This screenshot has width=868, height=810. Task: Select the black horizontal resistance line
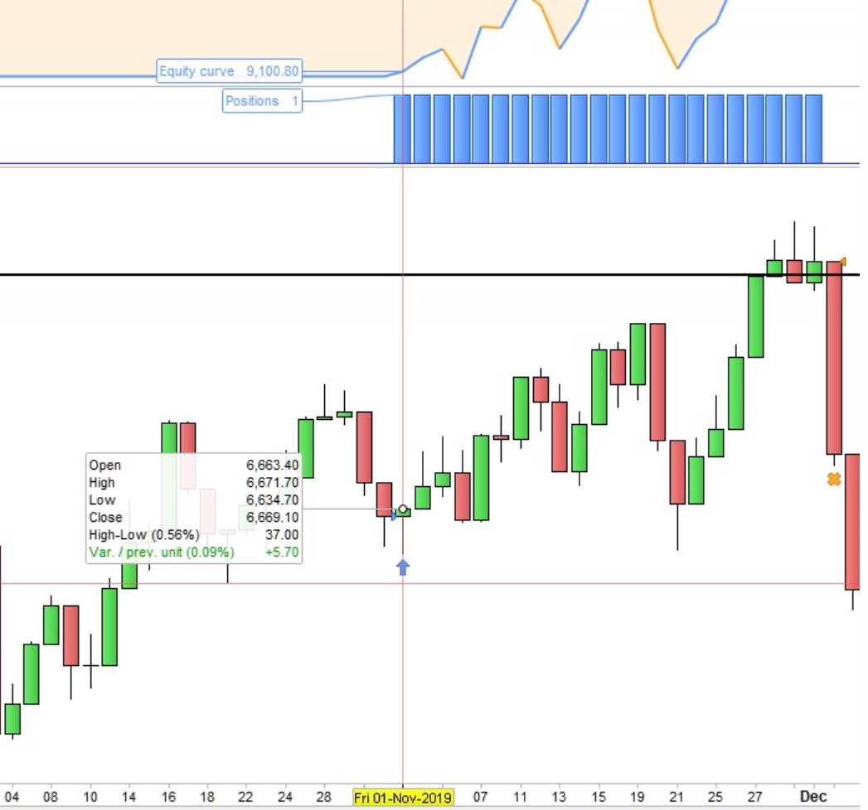pos(429,274)
